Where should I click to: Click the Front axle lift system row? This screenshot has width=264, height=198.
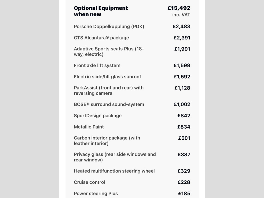132,65
